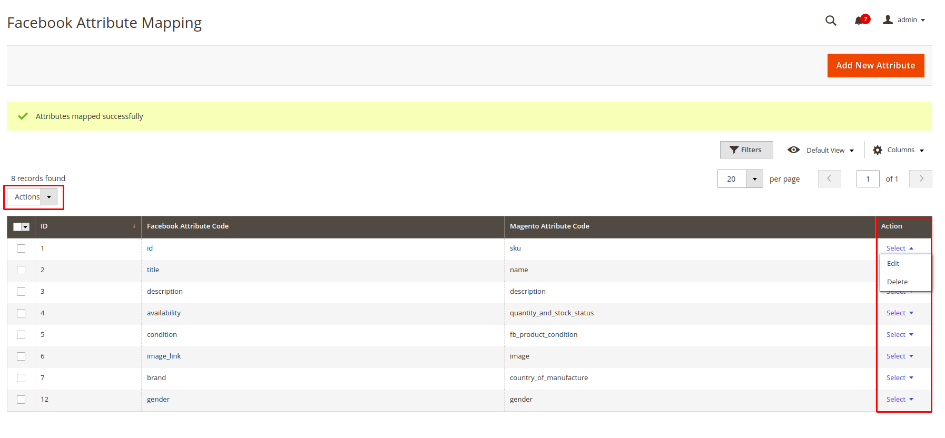Choose Edit from the open Select menu

click(x=893, y=264)
